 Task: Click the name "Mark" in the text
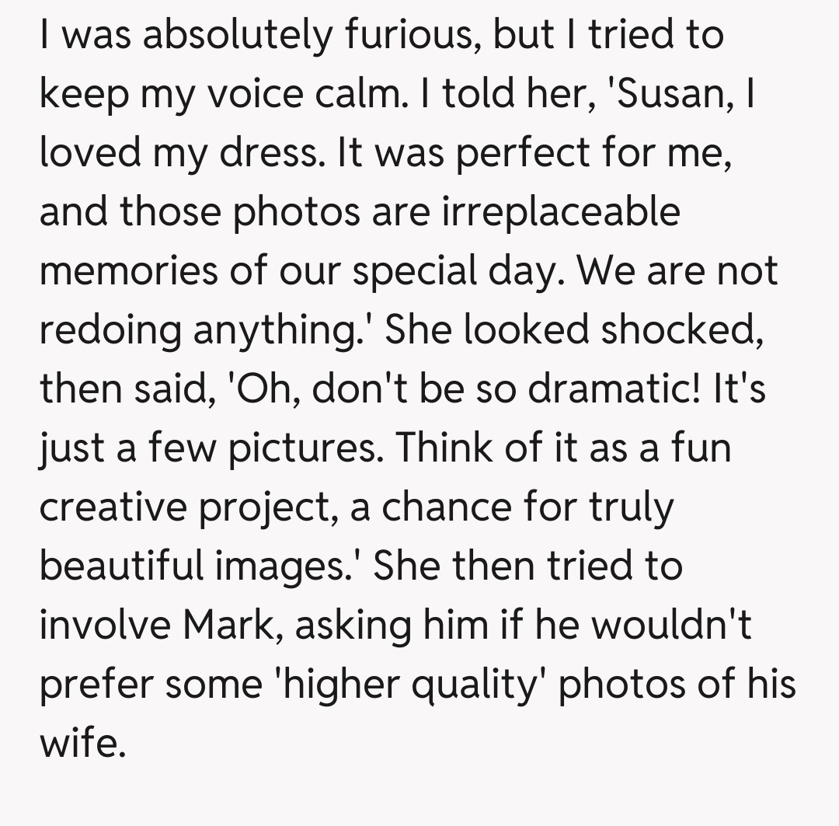click(x=227, y=625)
